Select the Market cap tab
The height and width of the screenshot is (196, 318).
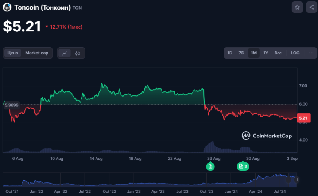[37, 53]
